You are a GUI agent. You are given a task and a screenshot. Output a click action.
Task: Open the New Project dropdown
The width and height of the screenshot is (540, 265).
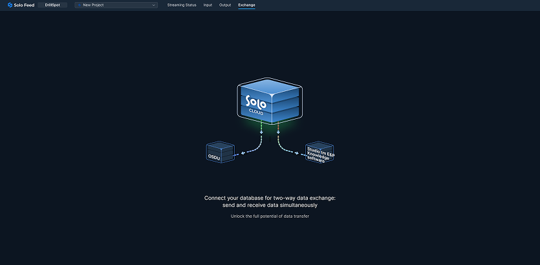pyautogui.click(x=116, y=5)
